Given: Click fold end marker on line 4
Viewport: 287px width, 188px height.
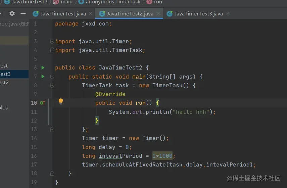Looking at the screenshot, I should [x=52, y=50].
